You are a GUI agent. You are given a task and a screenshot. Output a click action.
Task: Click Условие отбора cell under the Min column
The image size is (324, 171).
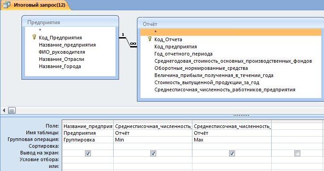153,160
